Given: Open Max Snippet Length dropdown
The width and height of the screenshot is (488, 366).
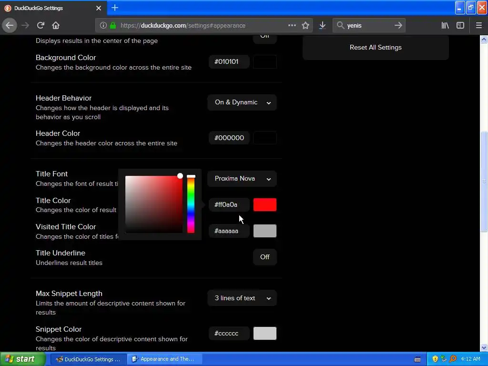Looking at the screenshot, I should click(242, 298).
